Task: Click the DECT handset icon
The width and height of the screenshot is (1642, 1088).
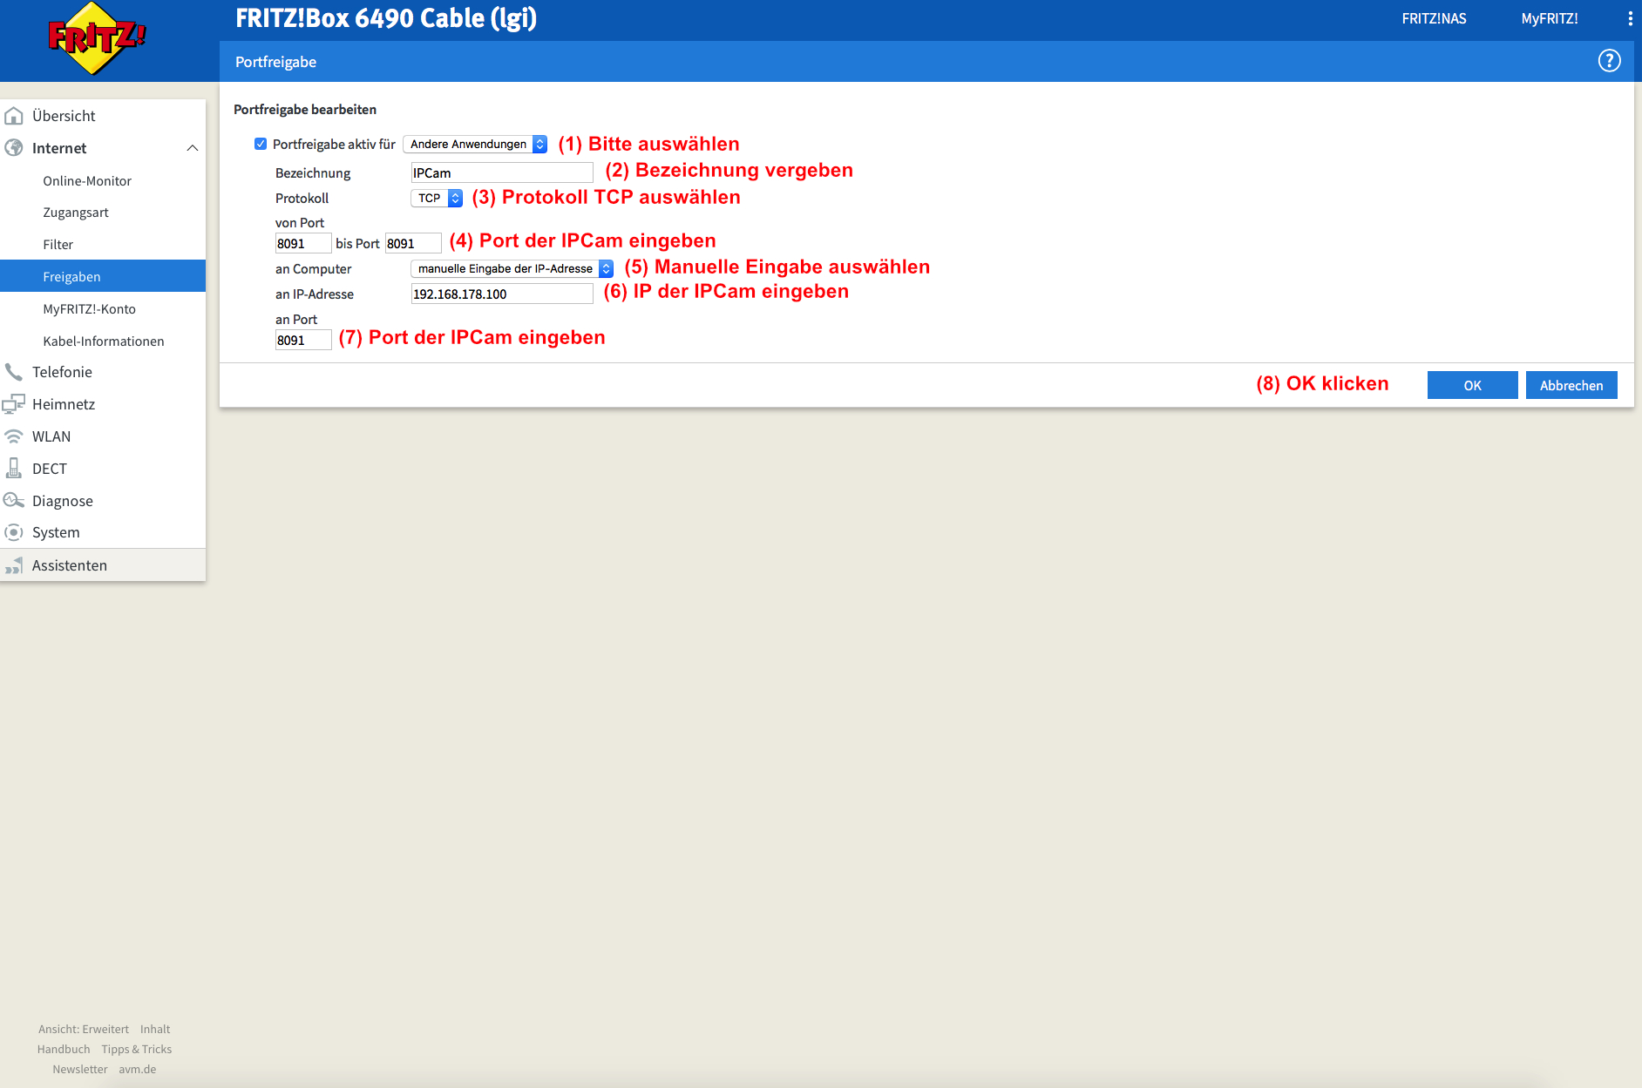Action: point(14,469)
